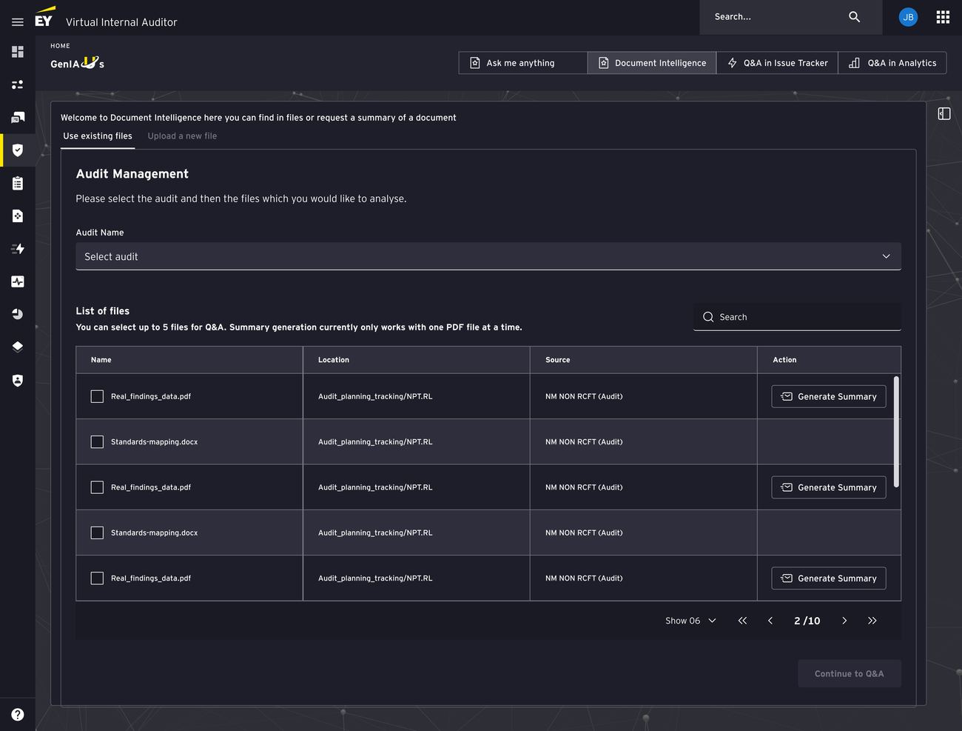
Task: Focus the List of files Search field
Action: [x=797, y=317]
